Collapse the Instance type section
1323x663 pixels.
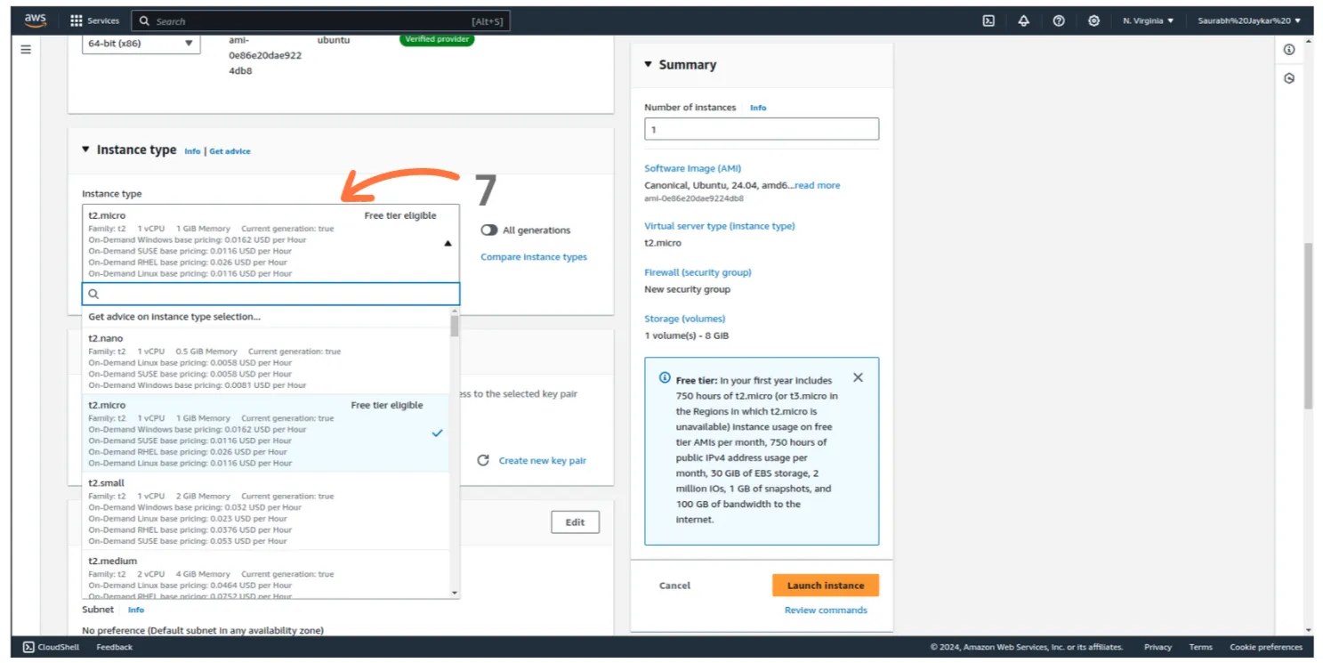(x=86, y=150)
